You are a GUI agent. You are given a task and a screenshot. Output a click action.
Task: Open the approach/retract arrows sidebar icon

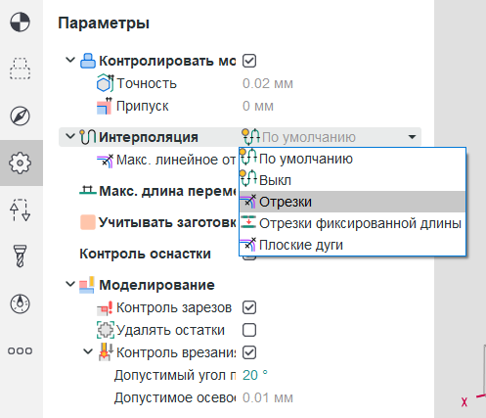[x=20, y=209]
